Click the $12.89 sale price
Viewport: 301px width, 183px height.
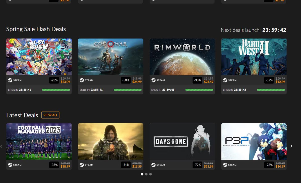(x=280, y=82)
